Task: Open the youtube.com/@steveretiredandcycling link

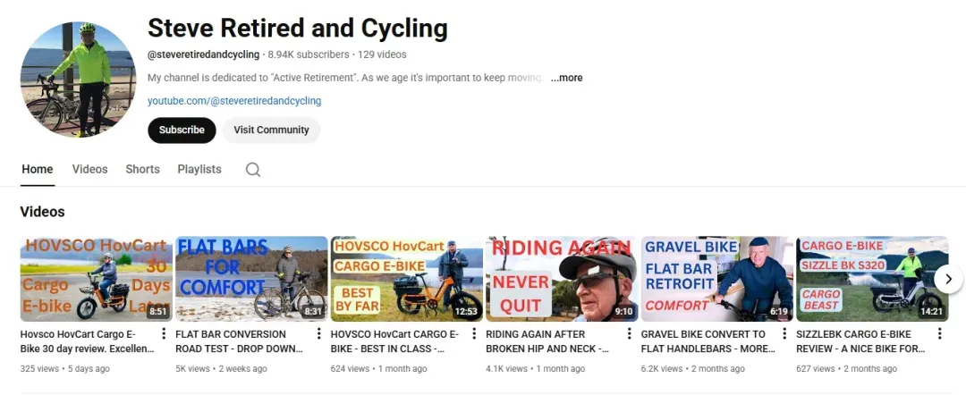Action: point(234,101)
